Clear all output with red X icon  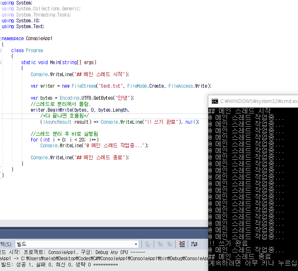click(182, 244)
